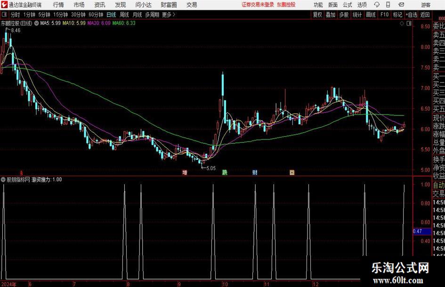This screenshot has height=287, width=445.
Task: Expand the 股朋指标网 indicator dropdown arrow
Action: click(x=3, y=180)
